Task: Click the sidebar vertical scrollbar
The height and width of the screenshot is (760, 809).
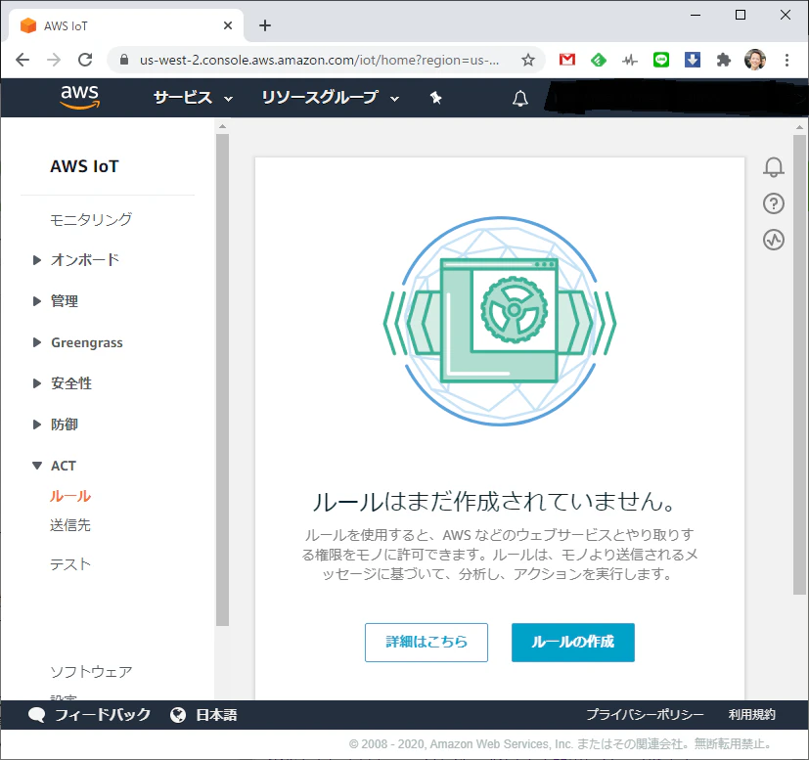Action: click(x=222, y=380)
